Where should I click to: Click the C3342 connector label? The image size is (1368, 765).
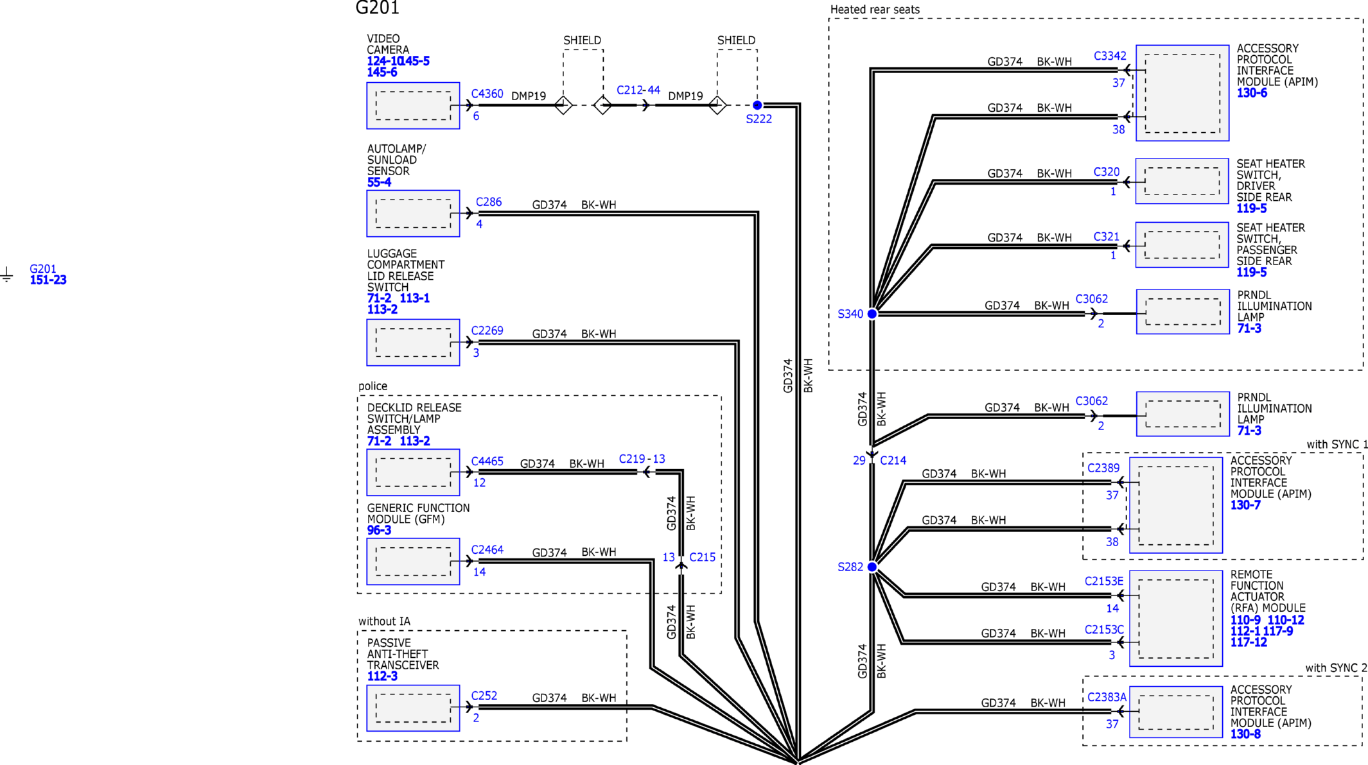(1110, 56)
